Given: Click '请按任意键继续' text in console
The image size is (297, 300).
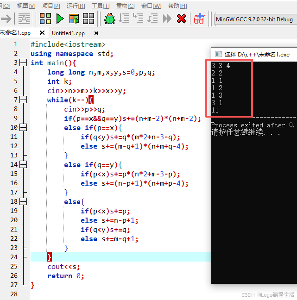Looking at the screenshot, I should point(237,132).
